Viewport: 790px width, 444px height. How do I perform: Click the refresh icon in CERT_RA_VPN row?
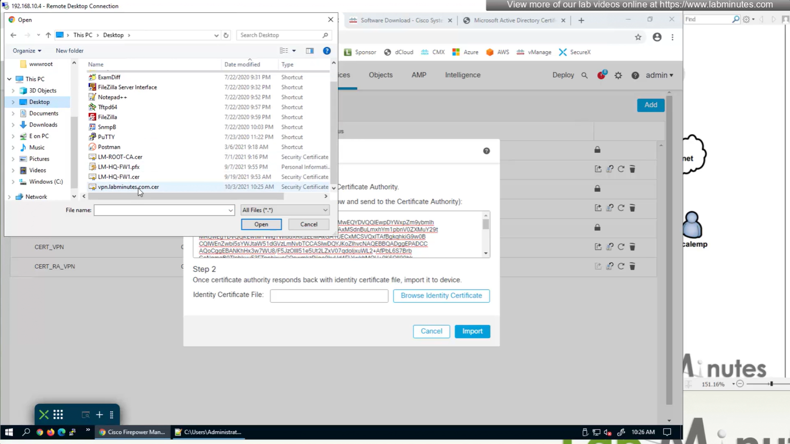621,266
